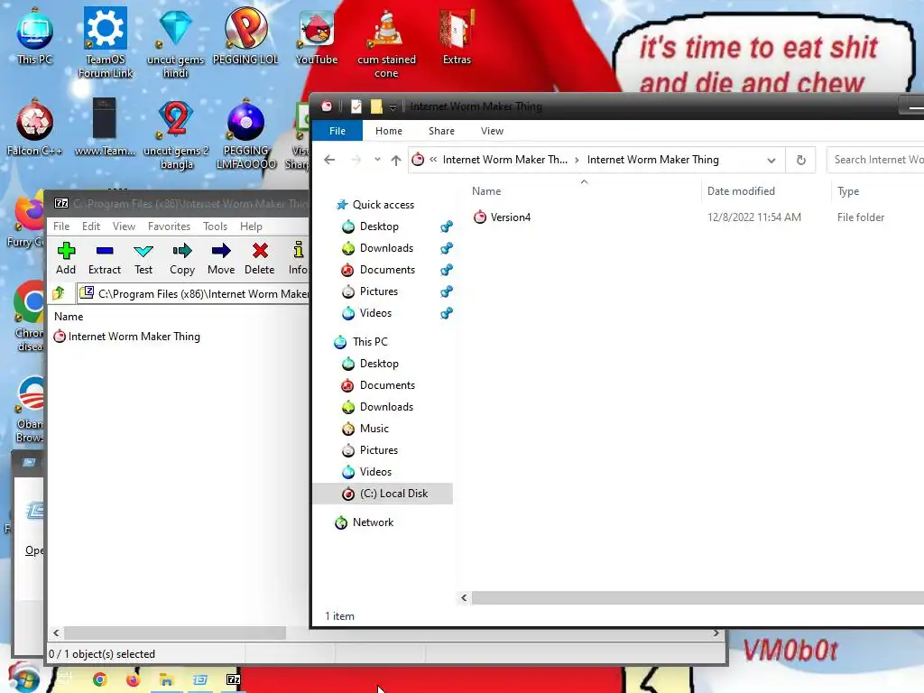The width and height of the screenshot is (924, 693).
Task: Click the Name column header in 7-Zip
Action: click(x=69, y=317)
